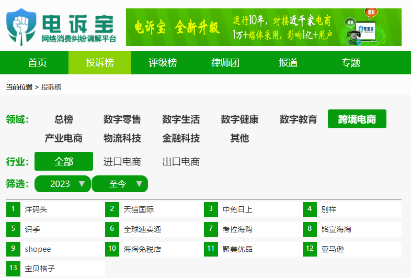This screenshot has height=278, width=411.
Task: Click the 电诉宝 shield fist logo
Action: pyautogui.click(x=21, y=27)
